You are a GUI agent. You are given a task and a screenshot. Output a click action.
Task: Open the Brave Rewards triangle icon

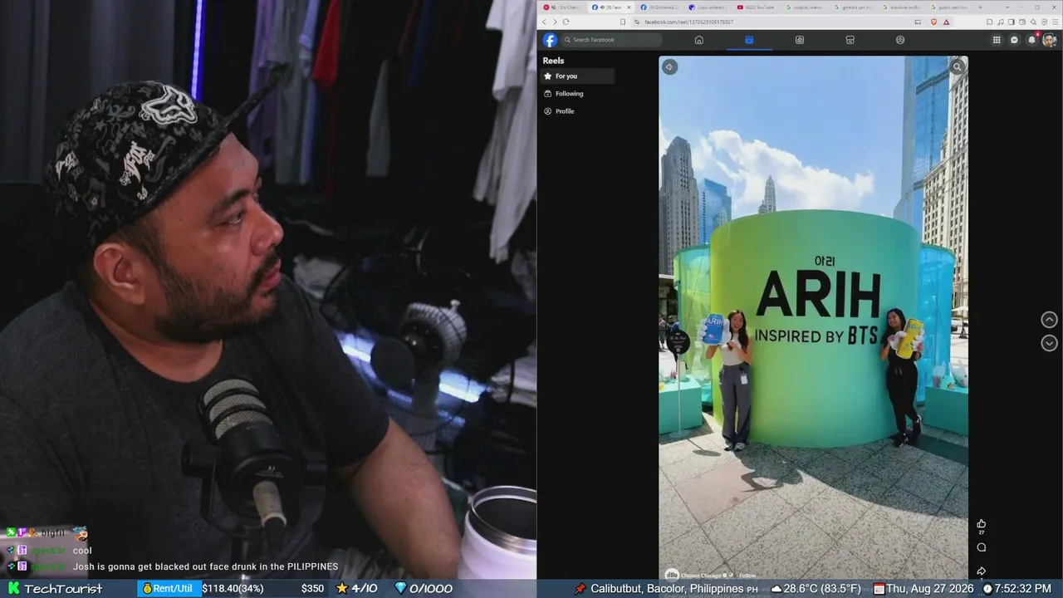click(x=945, y=22)
